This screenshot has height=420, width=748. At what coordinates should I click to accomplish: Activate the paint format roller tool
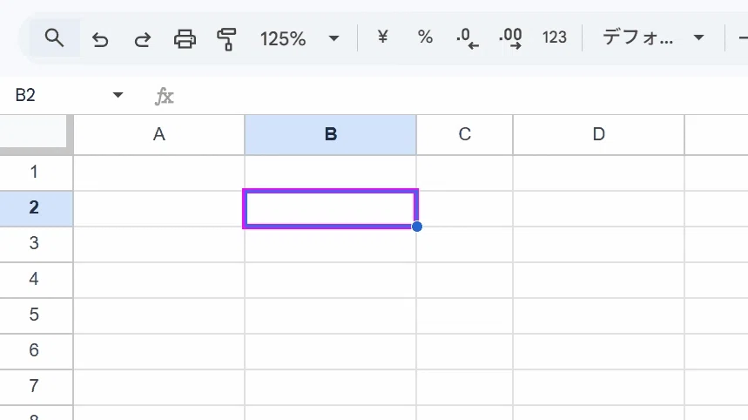(226, 39)
